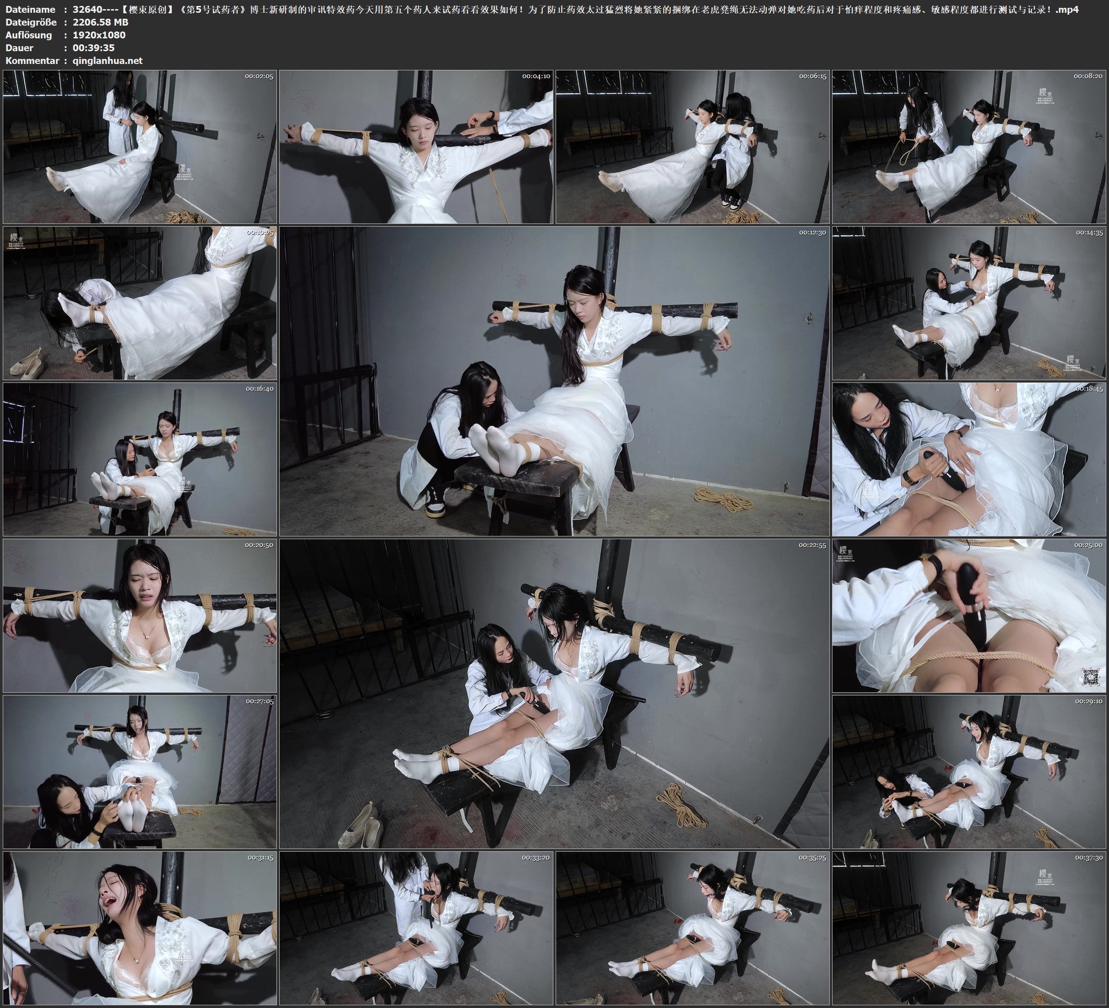Select the thumbnail at 00:04:10
This screenshot has height=1008, width=1109.
416,146
